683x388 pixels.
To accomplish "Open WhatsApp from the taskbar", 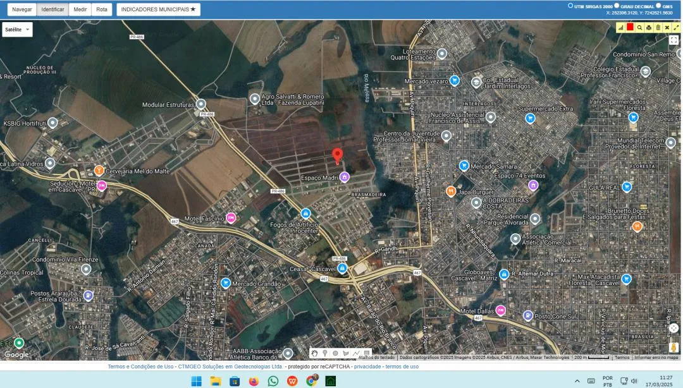I will pyautogui.click(x=273, y=381).
